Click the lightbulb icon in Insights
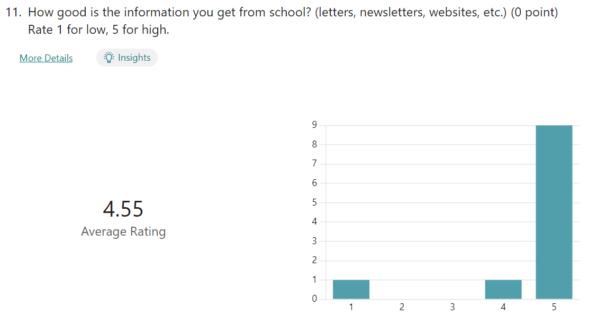607x316 pixels. point(109,58)
